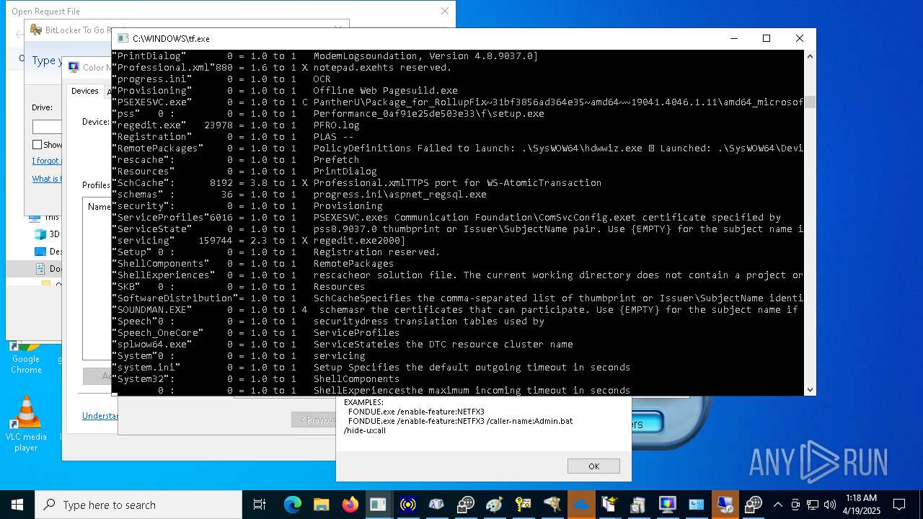The image size is (923, 519).
Task: Click the "SchCache" console line
Action: point(457,182)
